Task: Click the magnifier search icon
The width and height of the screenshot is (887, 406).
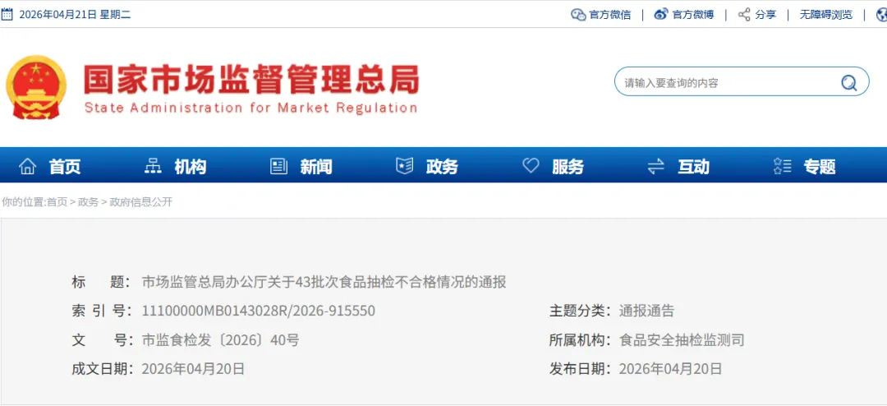Action: coord(848,83)
